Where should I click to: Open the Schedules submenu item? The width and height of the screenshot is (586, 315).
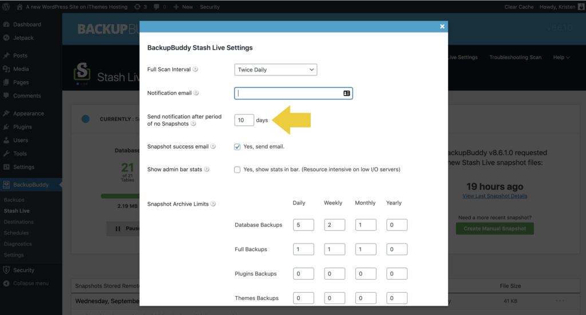tap(16, 233)
